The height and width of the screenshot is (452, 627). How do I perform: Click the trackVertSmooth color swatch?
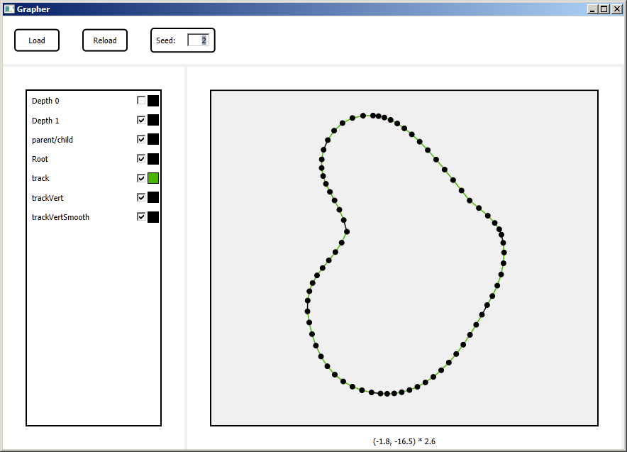pyautogui.click(x=153, y=217)
